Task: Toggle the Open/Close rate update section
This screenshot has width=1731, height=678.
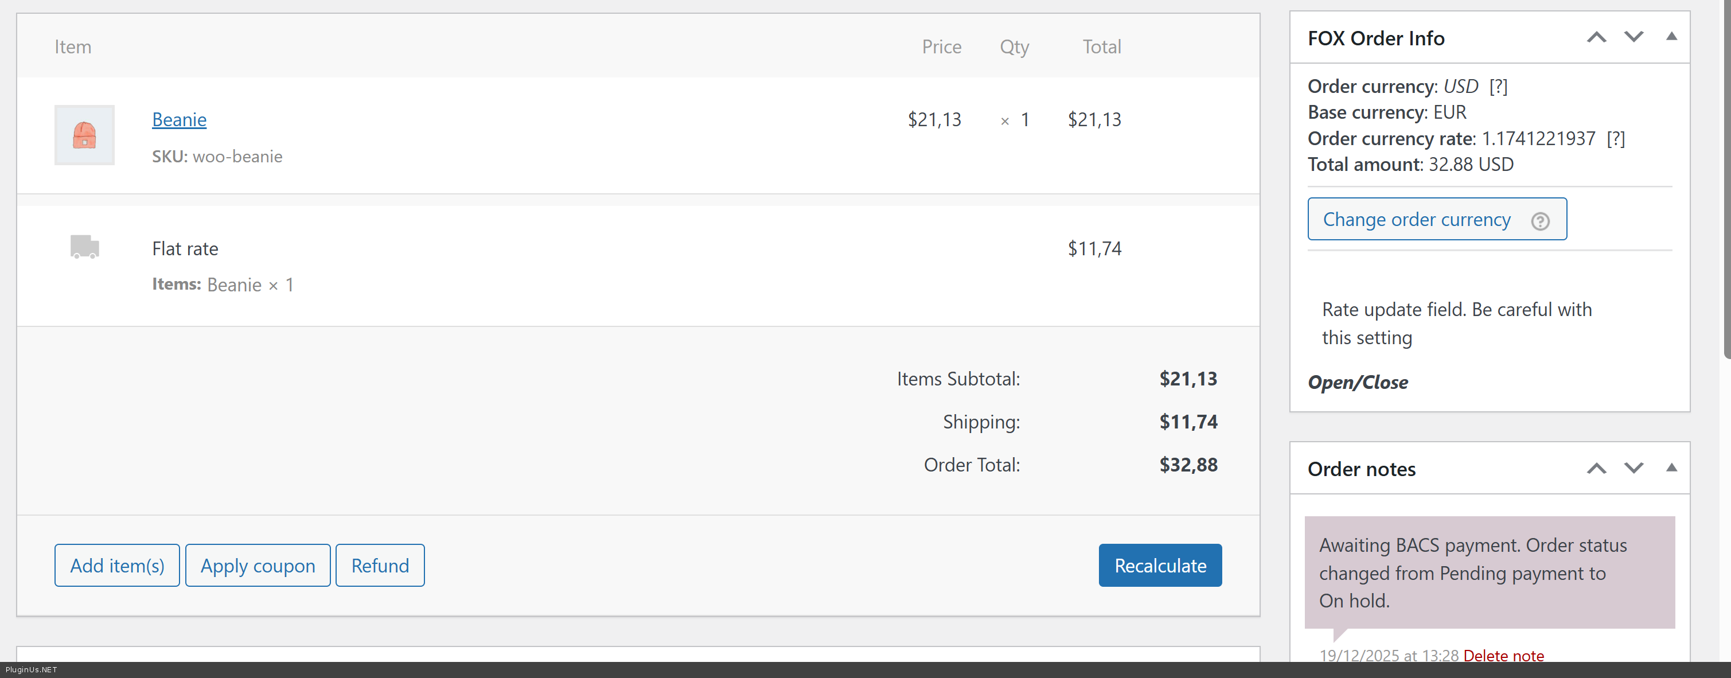Action: tap(1358, 383)
